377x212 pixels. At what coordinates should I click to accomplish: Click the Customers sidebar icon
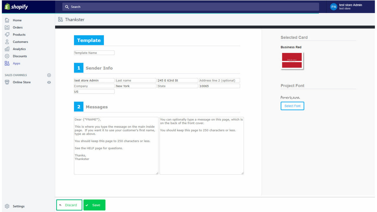[x=7, y=42]
